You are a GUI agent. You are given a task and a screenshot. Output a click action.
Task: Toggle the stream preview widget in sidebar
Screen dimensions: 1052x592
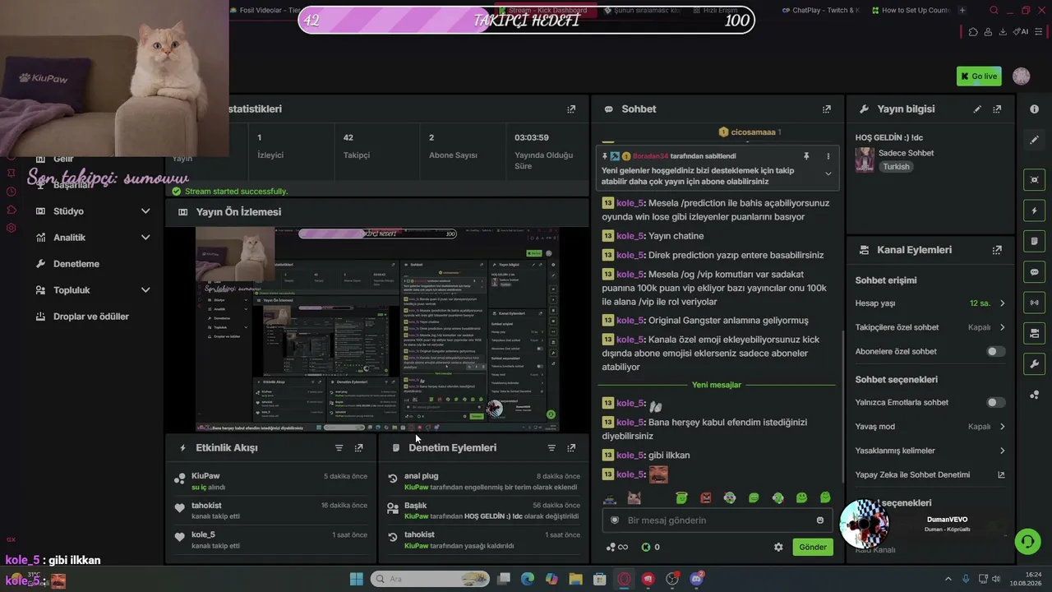(1034, 180)
